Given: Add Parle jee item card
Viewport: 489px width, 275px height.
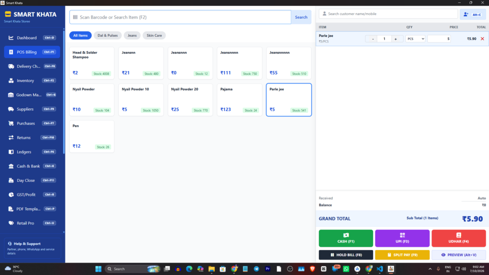Looking at the screenshot, I should point(289,100).
